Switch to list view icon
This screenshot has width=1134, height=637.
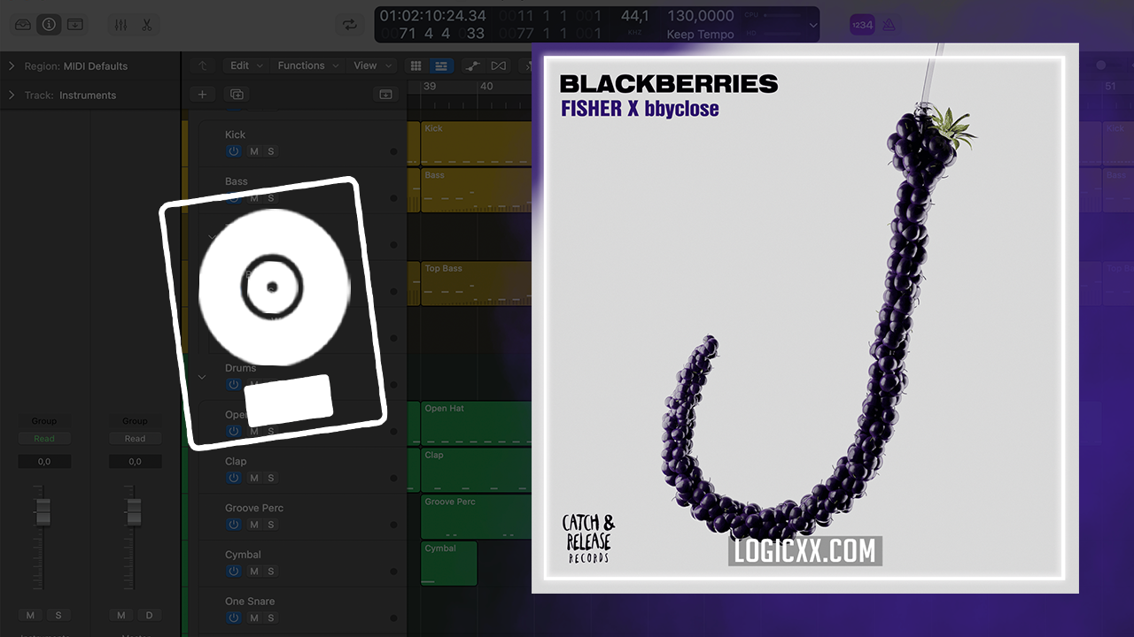[441, 65]
